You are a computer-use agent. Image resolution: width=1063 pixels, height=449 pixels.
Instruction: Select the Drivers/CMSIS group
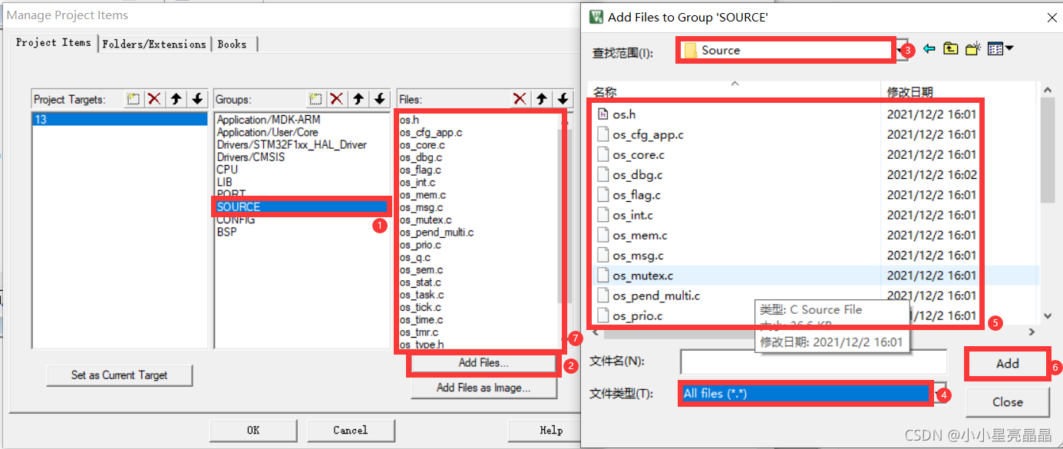(251, 157)
